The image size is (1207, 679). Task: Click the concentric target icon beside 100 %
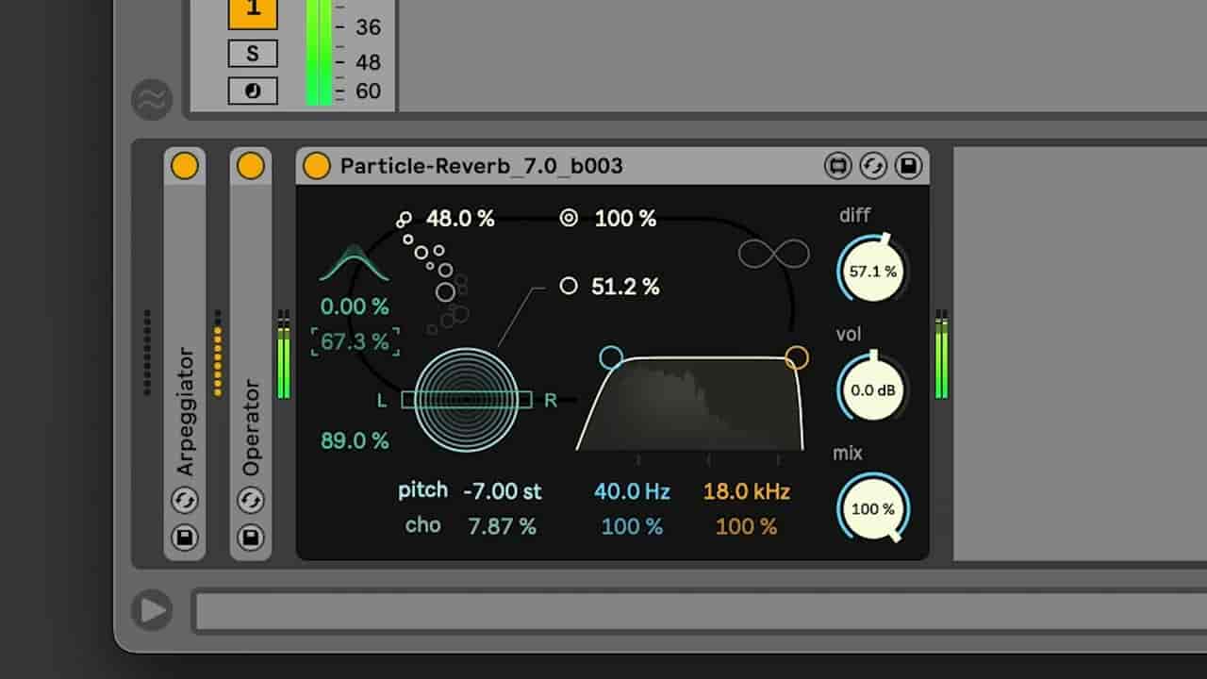(569, 218)
